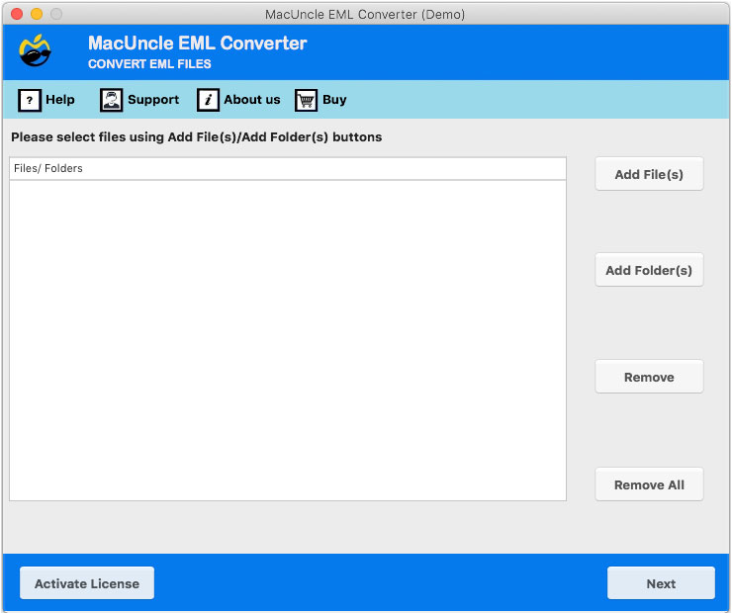Click the Activate License button

click(87, 583)
